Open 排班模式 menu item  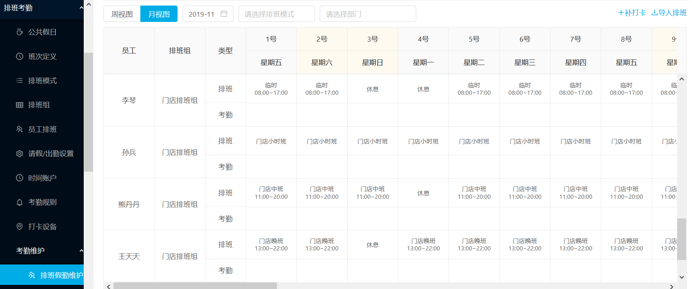[x=42, y=81]
